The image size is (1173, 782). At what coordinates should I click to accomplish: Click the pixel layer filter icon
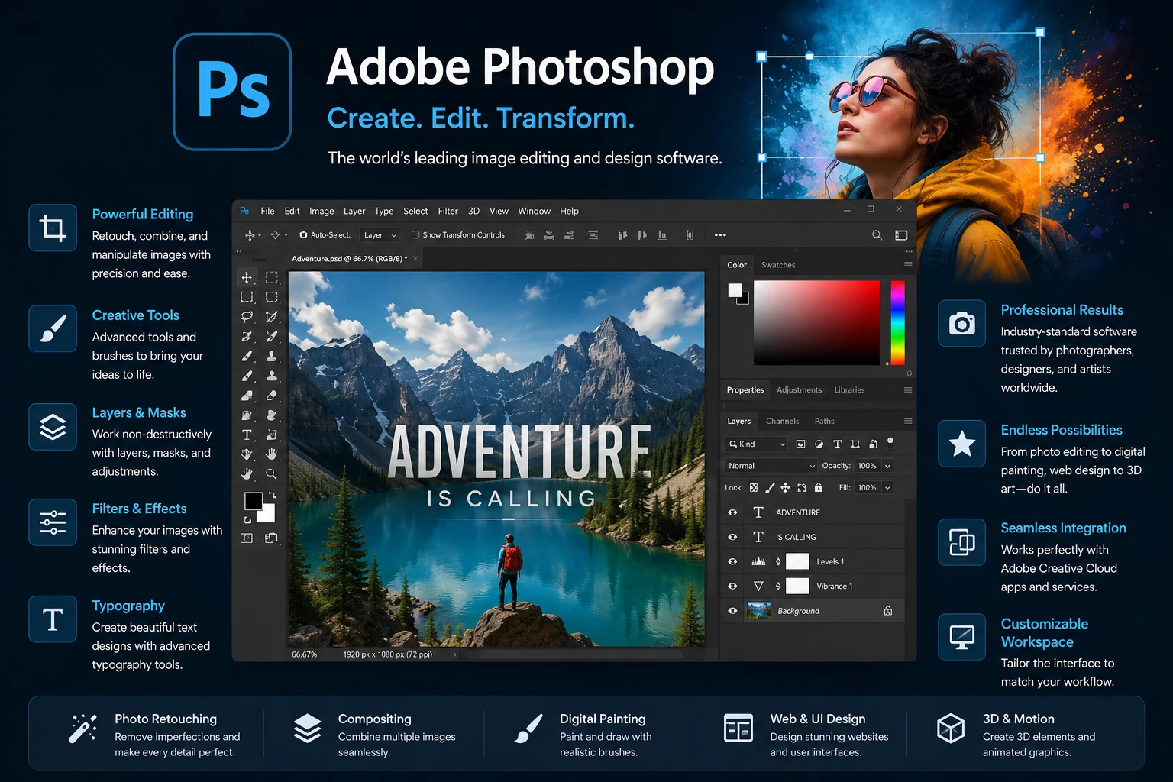pyautogui.click(x=800, y=444)
